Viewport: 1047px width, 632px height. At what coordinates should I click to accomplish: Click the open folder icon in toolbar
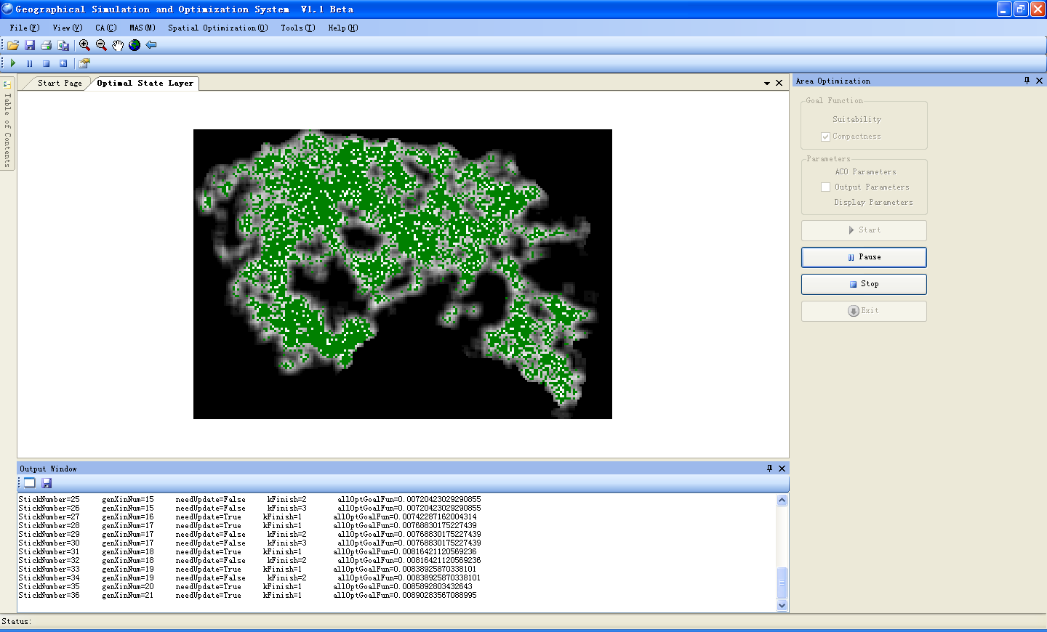pos(13,45)
